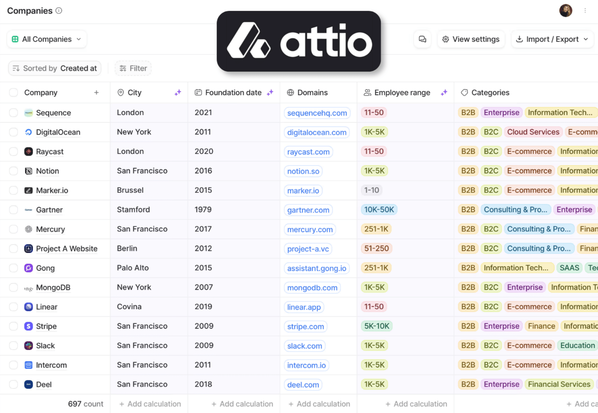Click the Mercury company logo
This screenshot has width=598, height=413.
[29, 229]
